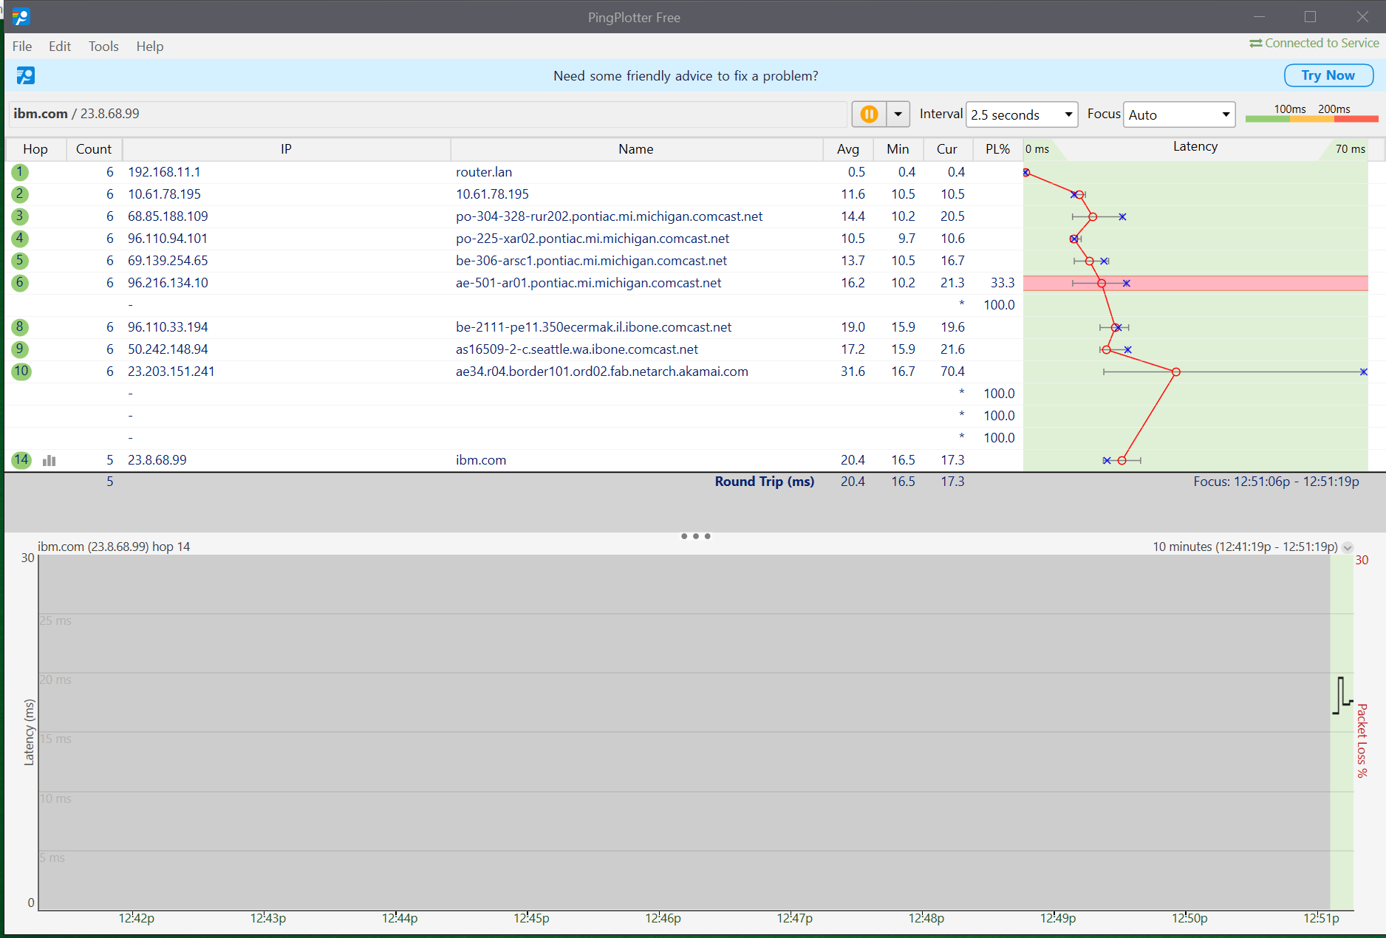This screenshot has height=938, width=1386.
Task: Click the black latency trace in the timeline graph
Action: [1342, 696]
